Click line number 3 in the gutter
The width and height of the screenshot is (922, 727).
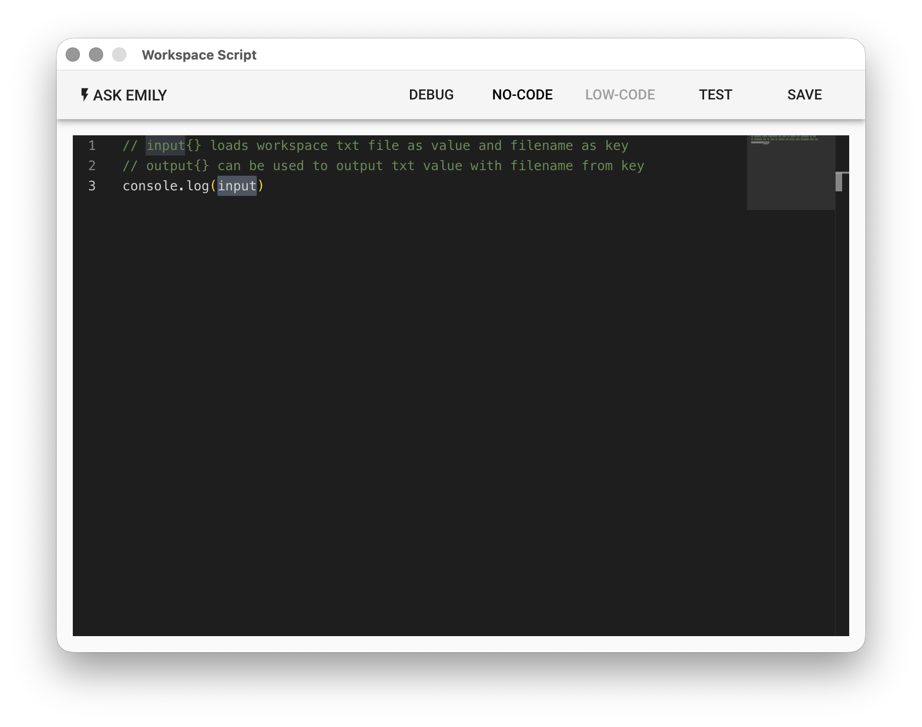tap(92, 186)
